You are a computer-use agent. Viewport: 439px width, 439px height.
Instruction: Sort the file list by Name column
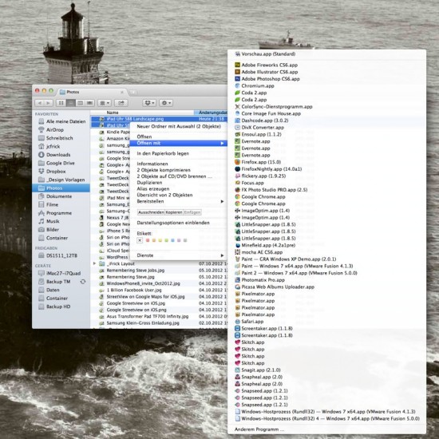[142, 113]
